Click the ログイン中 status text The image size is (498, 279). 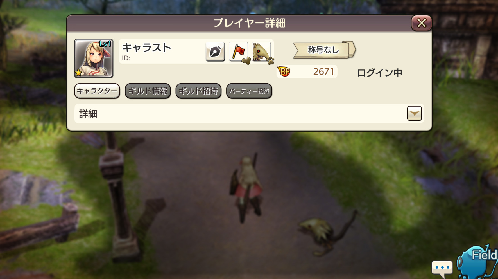379,73
